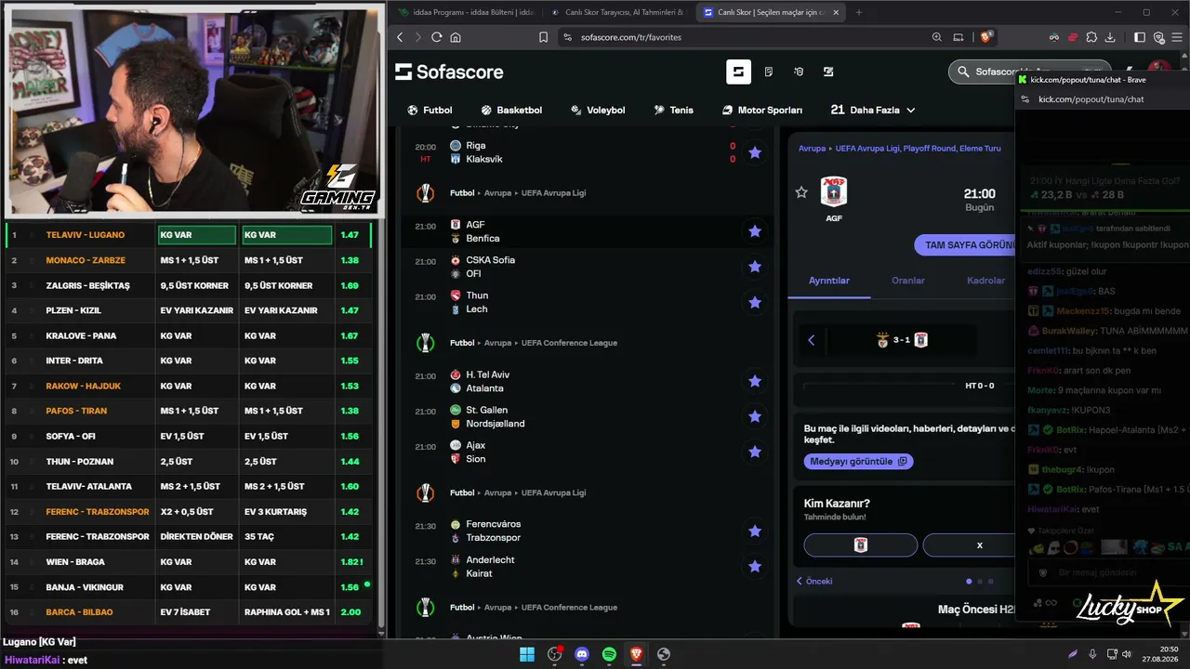Click the Sofascore logo

tap(449, 72)
